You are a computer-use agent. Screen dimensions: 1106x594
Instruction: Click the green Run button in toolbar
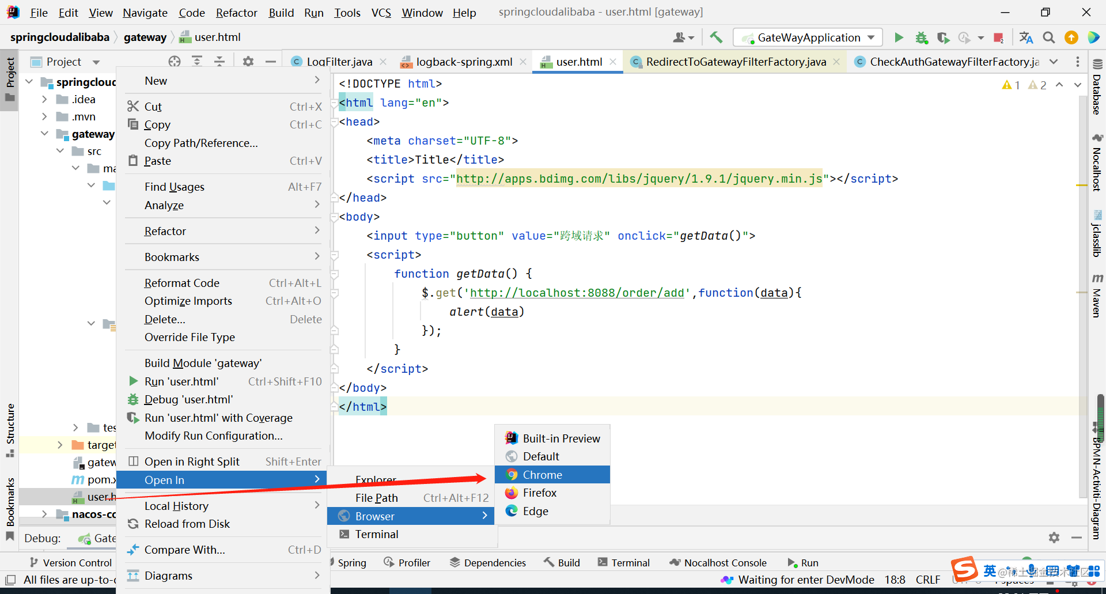(899, 37)
